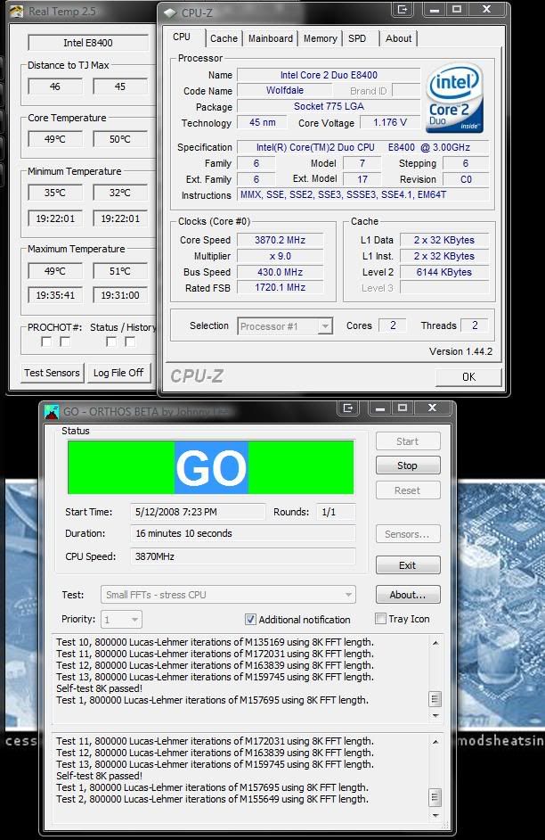Open the Test type dropdown
545x840 pixels.
pos(228,595)
